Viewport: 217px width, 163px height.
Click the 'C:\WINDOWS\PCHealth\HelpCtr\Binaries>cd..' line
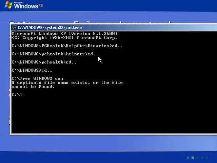coord(67,46)
